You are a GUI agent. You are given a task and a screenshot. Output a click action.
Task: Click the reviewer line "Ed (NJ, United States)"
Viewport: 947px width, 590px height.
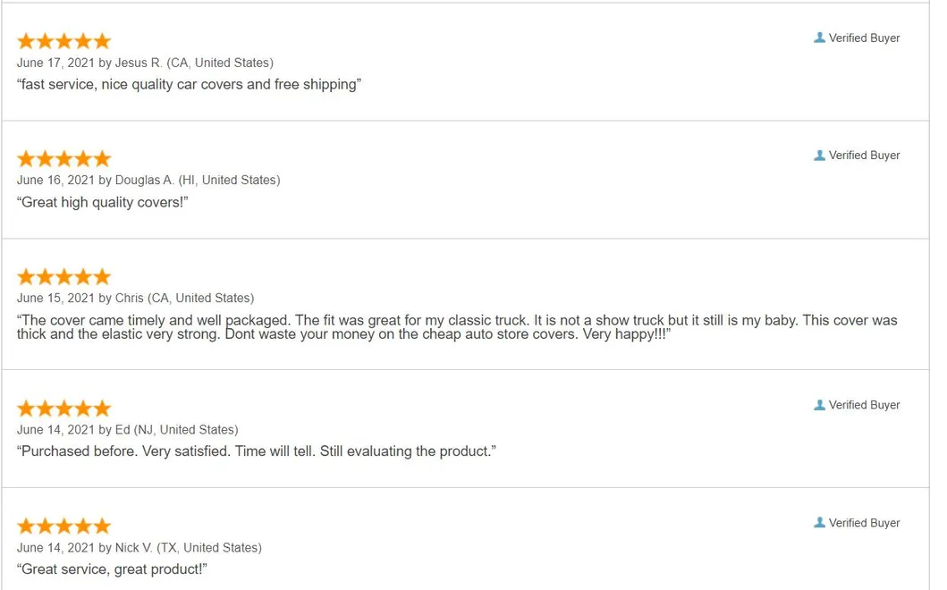176,429
